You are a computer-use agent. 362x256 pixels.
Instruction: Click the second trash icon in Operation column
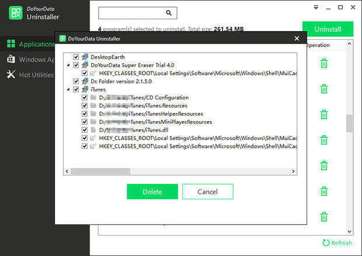324,89
